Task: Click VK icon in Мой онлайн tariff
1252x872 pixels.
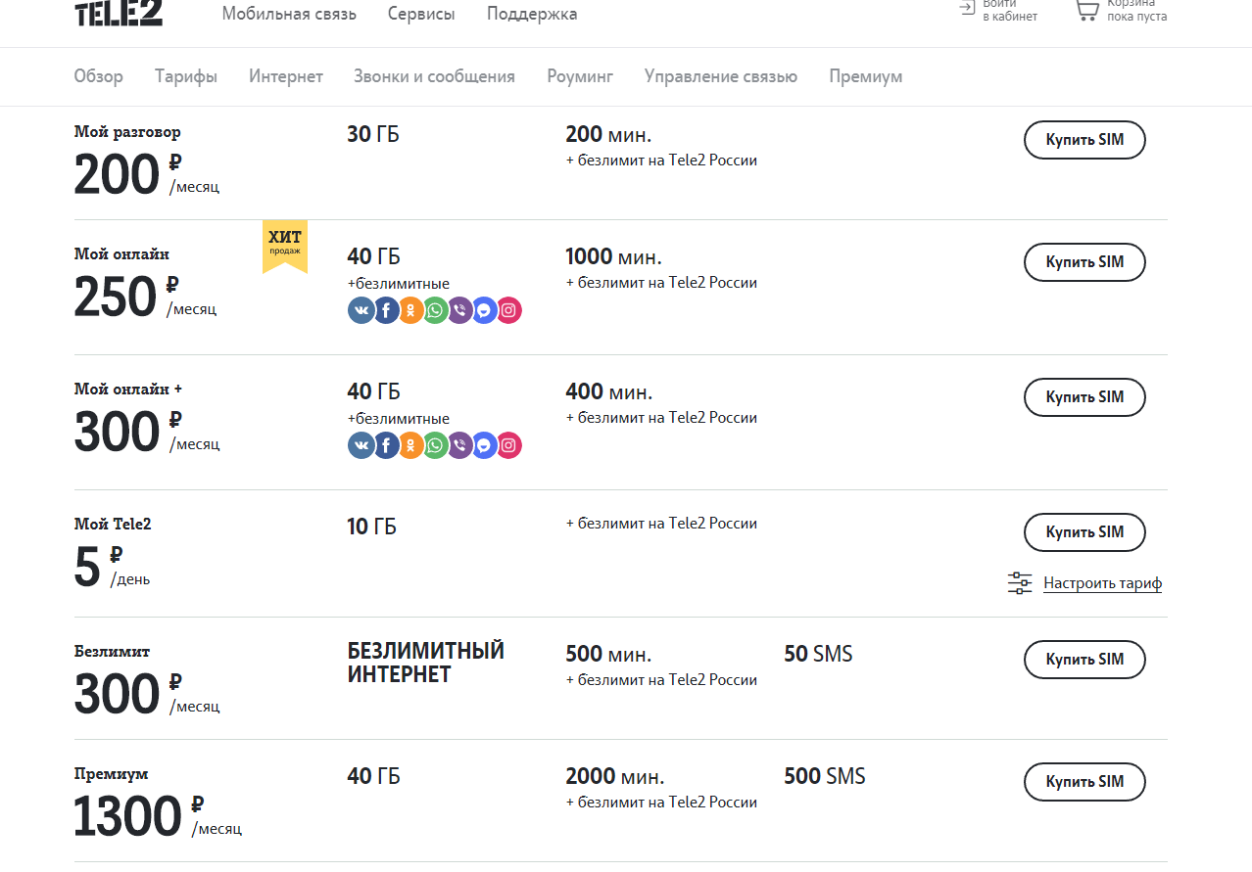Action: pyautogui.click(x=361, y=311)
